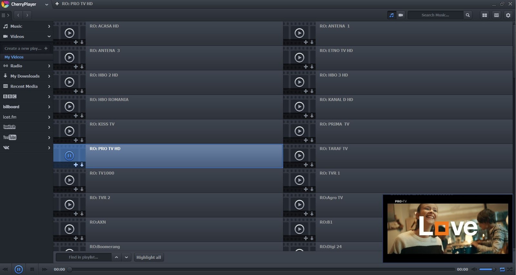Open the CherryPlayer dropdown menu
The image size is (516, 275).
tap(46, 5)
